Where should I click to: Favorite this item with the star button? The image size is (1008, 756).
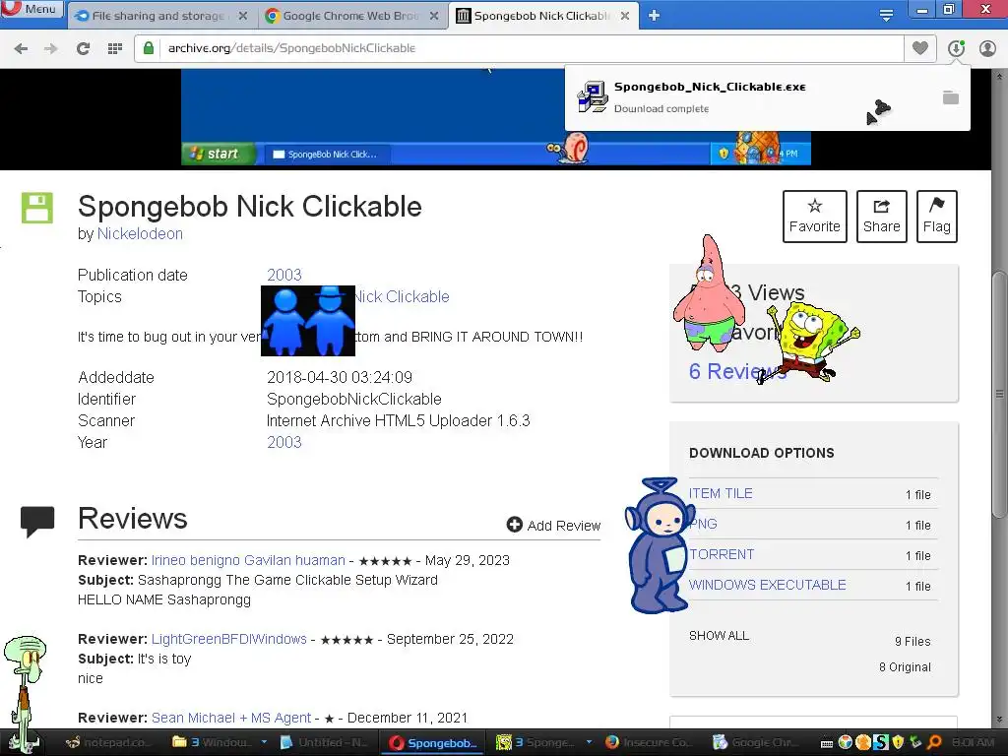click(x=814, y=217)
